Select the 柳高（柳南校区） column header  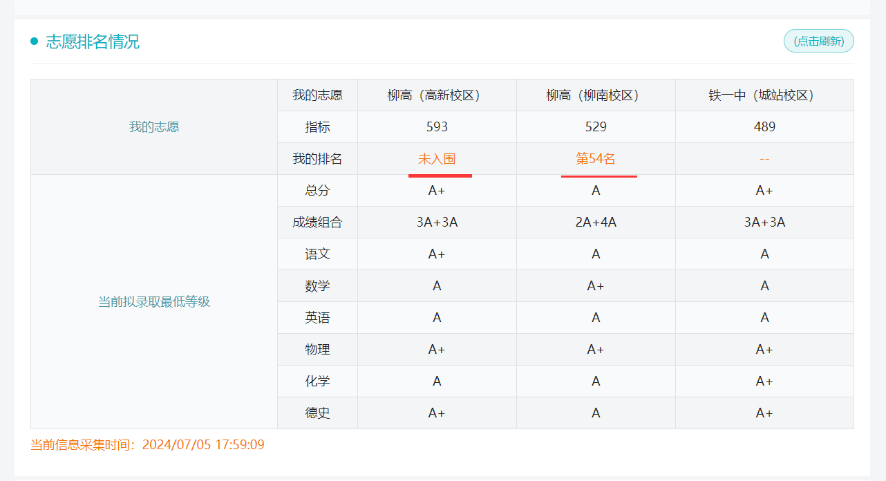[x=596, y=95]
